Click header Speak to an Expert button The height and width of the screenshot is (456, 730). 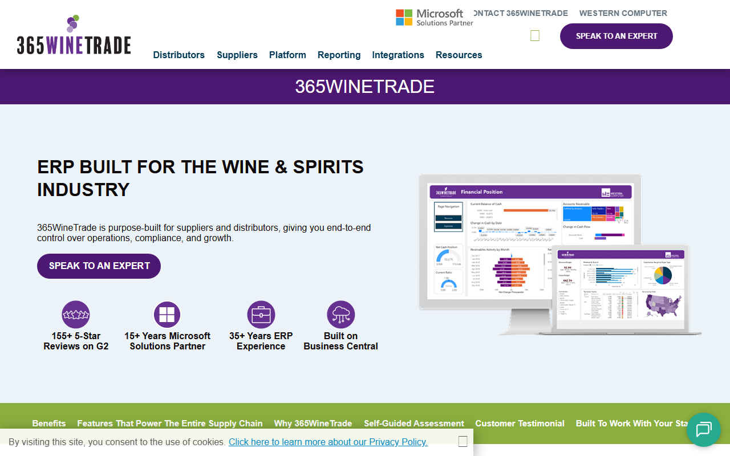617,36
